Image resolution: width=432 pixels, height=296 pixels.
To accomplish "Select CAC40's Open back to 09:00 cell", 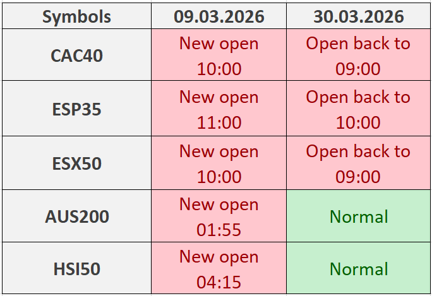I will click(358, 56).
